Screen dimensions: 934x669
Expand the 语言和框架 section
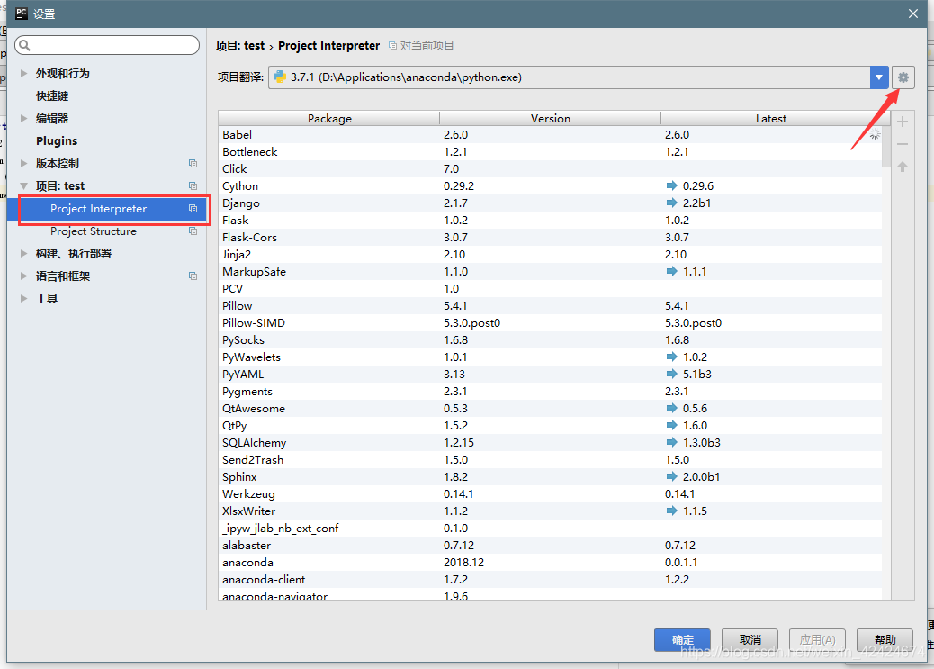23,276
